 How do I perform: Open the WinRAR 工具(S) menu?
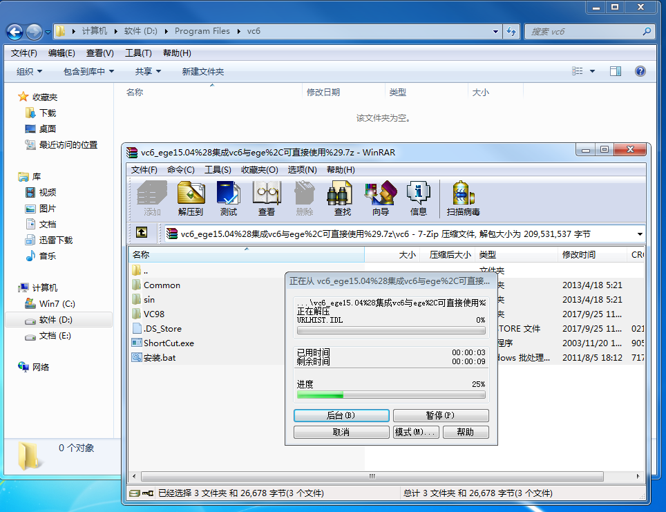pyautogui.click(x=218, y=170)
